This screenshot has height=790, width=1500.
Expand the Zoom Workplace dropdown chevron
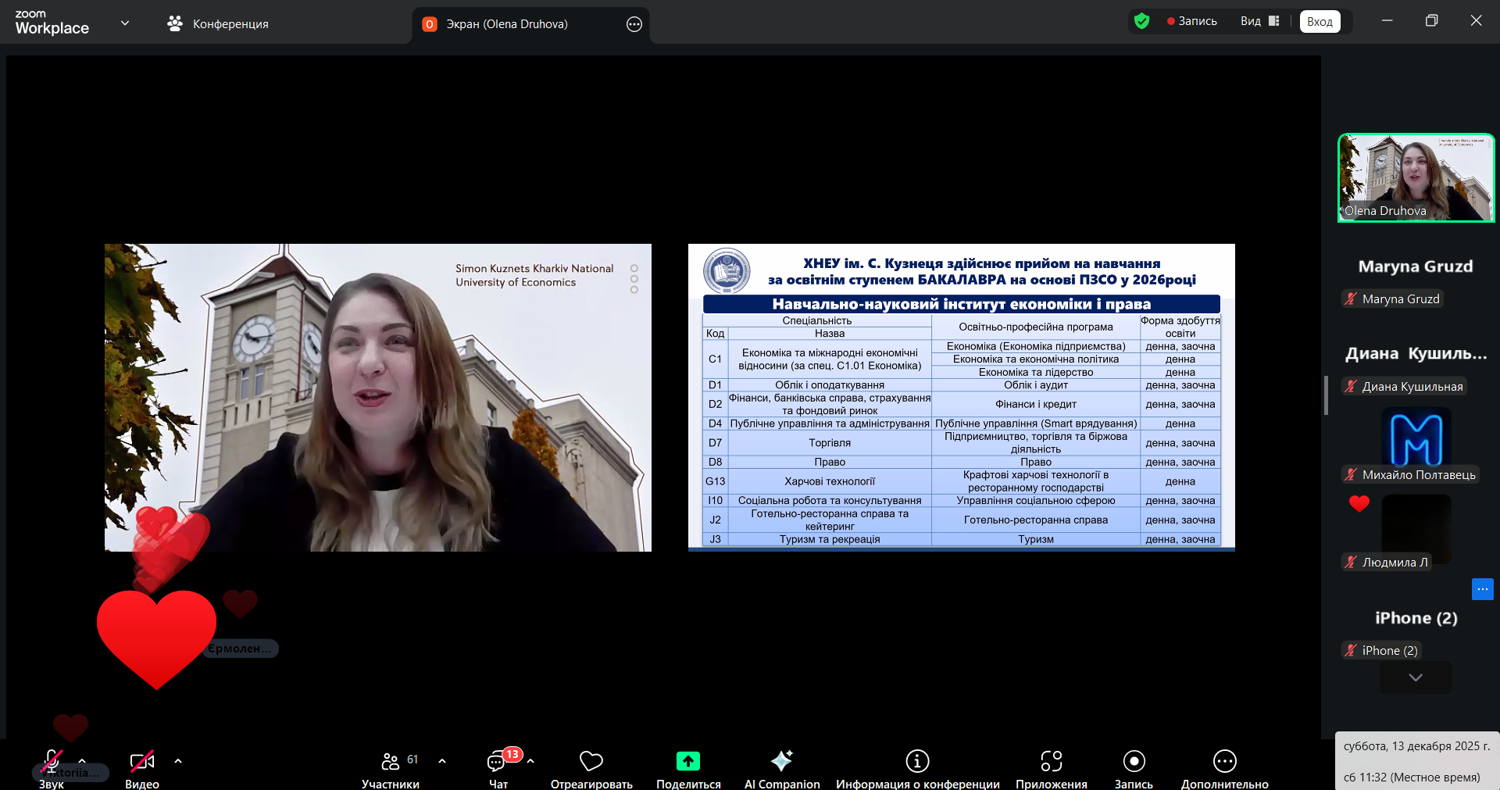click(x=125, y=23)
